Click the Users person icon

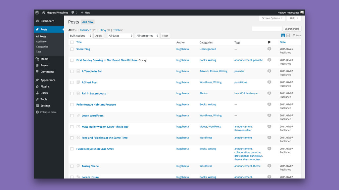[x=37, y=93]
